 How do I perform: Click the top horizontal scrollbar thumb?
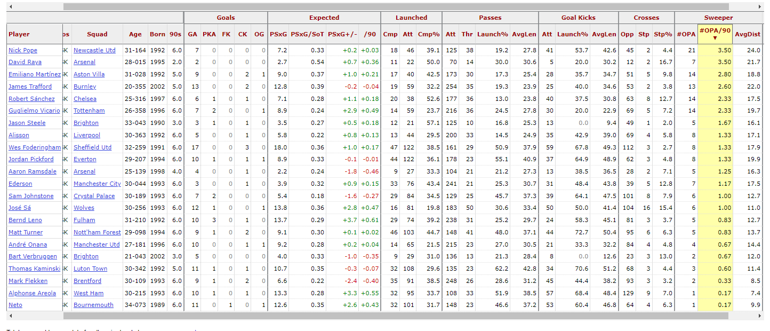[396, 7]
